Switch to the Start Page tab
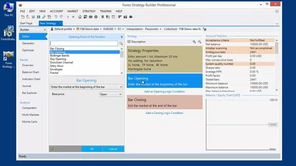296x166 pixels. coord(26,24)
